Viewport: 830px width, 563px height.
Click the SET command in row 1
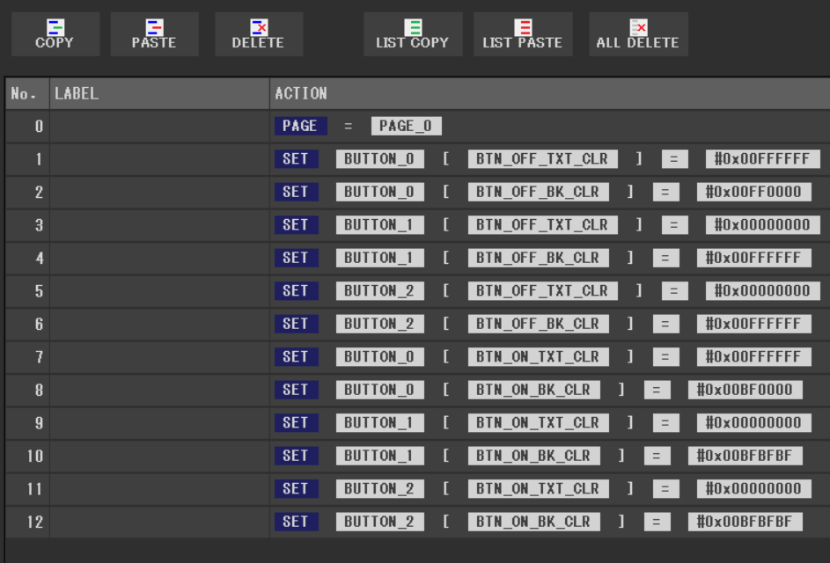[296, 159]
